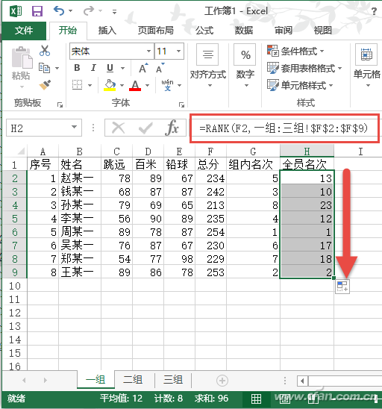
Task: Open font color dropdown arrow
Action: point(147,85)
